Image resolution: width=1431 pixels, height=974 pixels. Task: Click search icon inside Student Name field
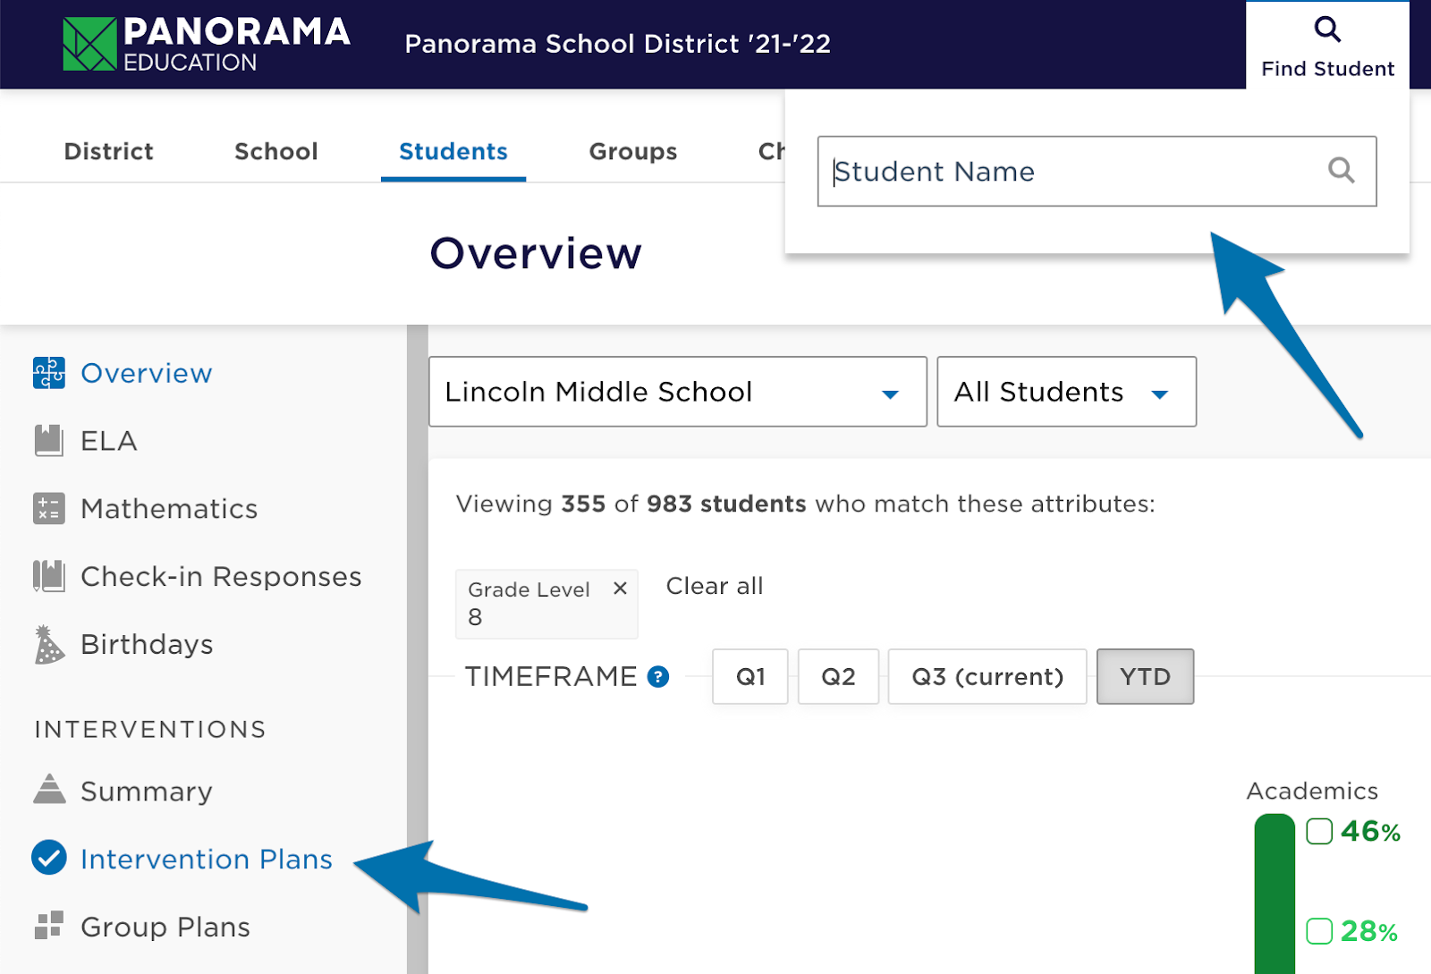click(x=1341, y=170)
